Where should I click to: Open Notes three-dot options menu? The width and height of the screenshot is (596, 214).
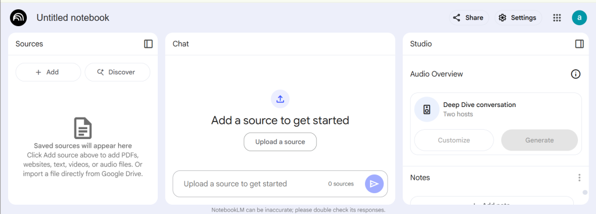pos(579,177)
